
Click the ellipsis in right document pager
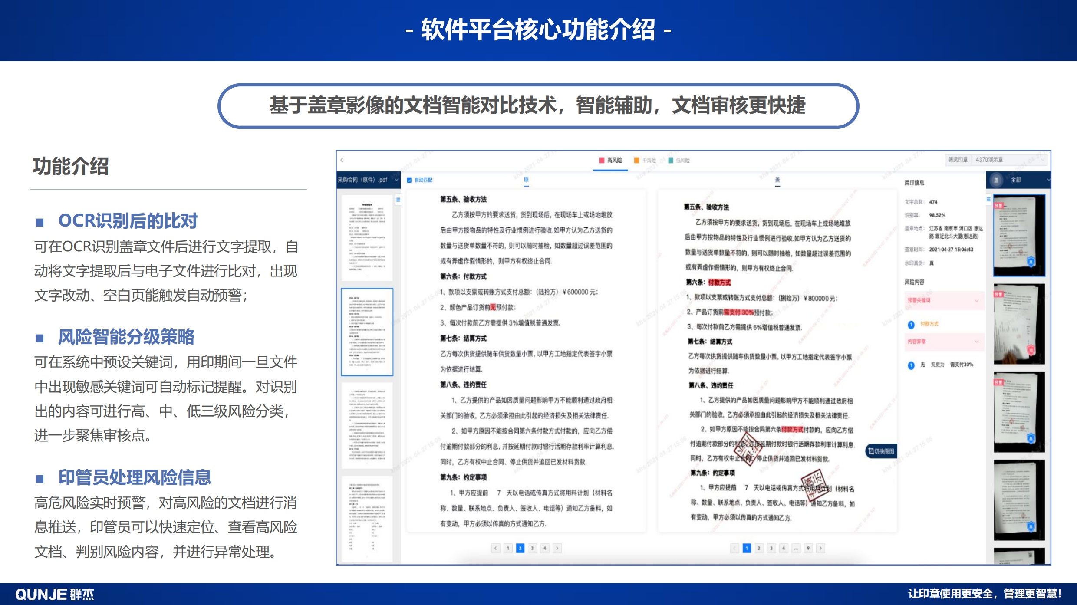point(796,548)
